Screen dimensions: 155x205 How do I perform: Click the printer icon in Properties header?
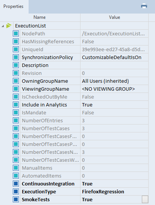[x=144, y=6]
